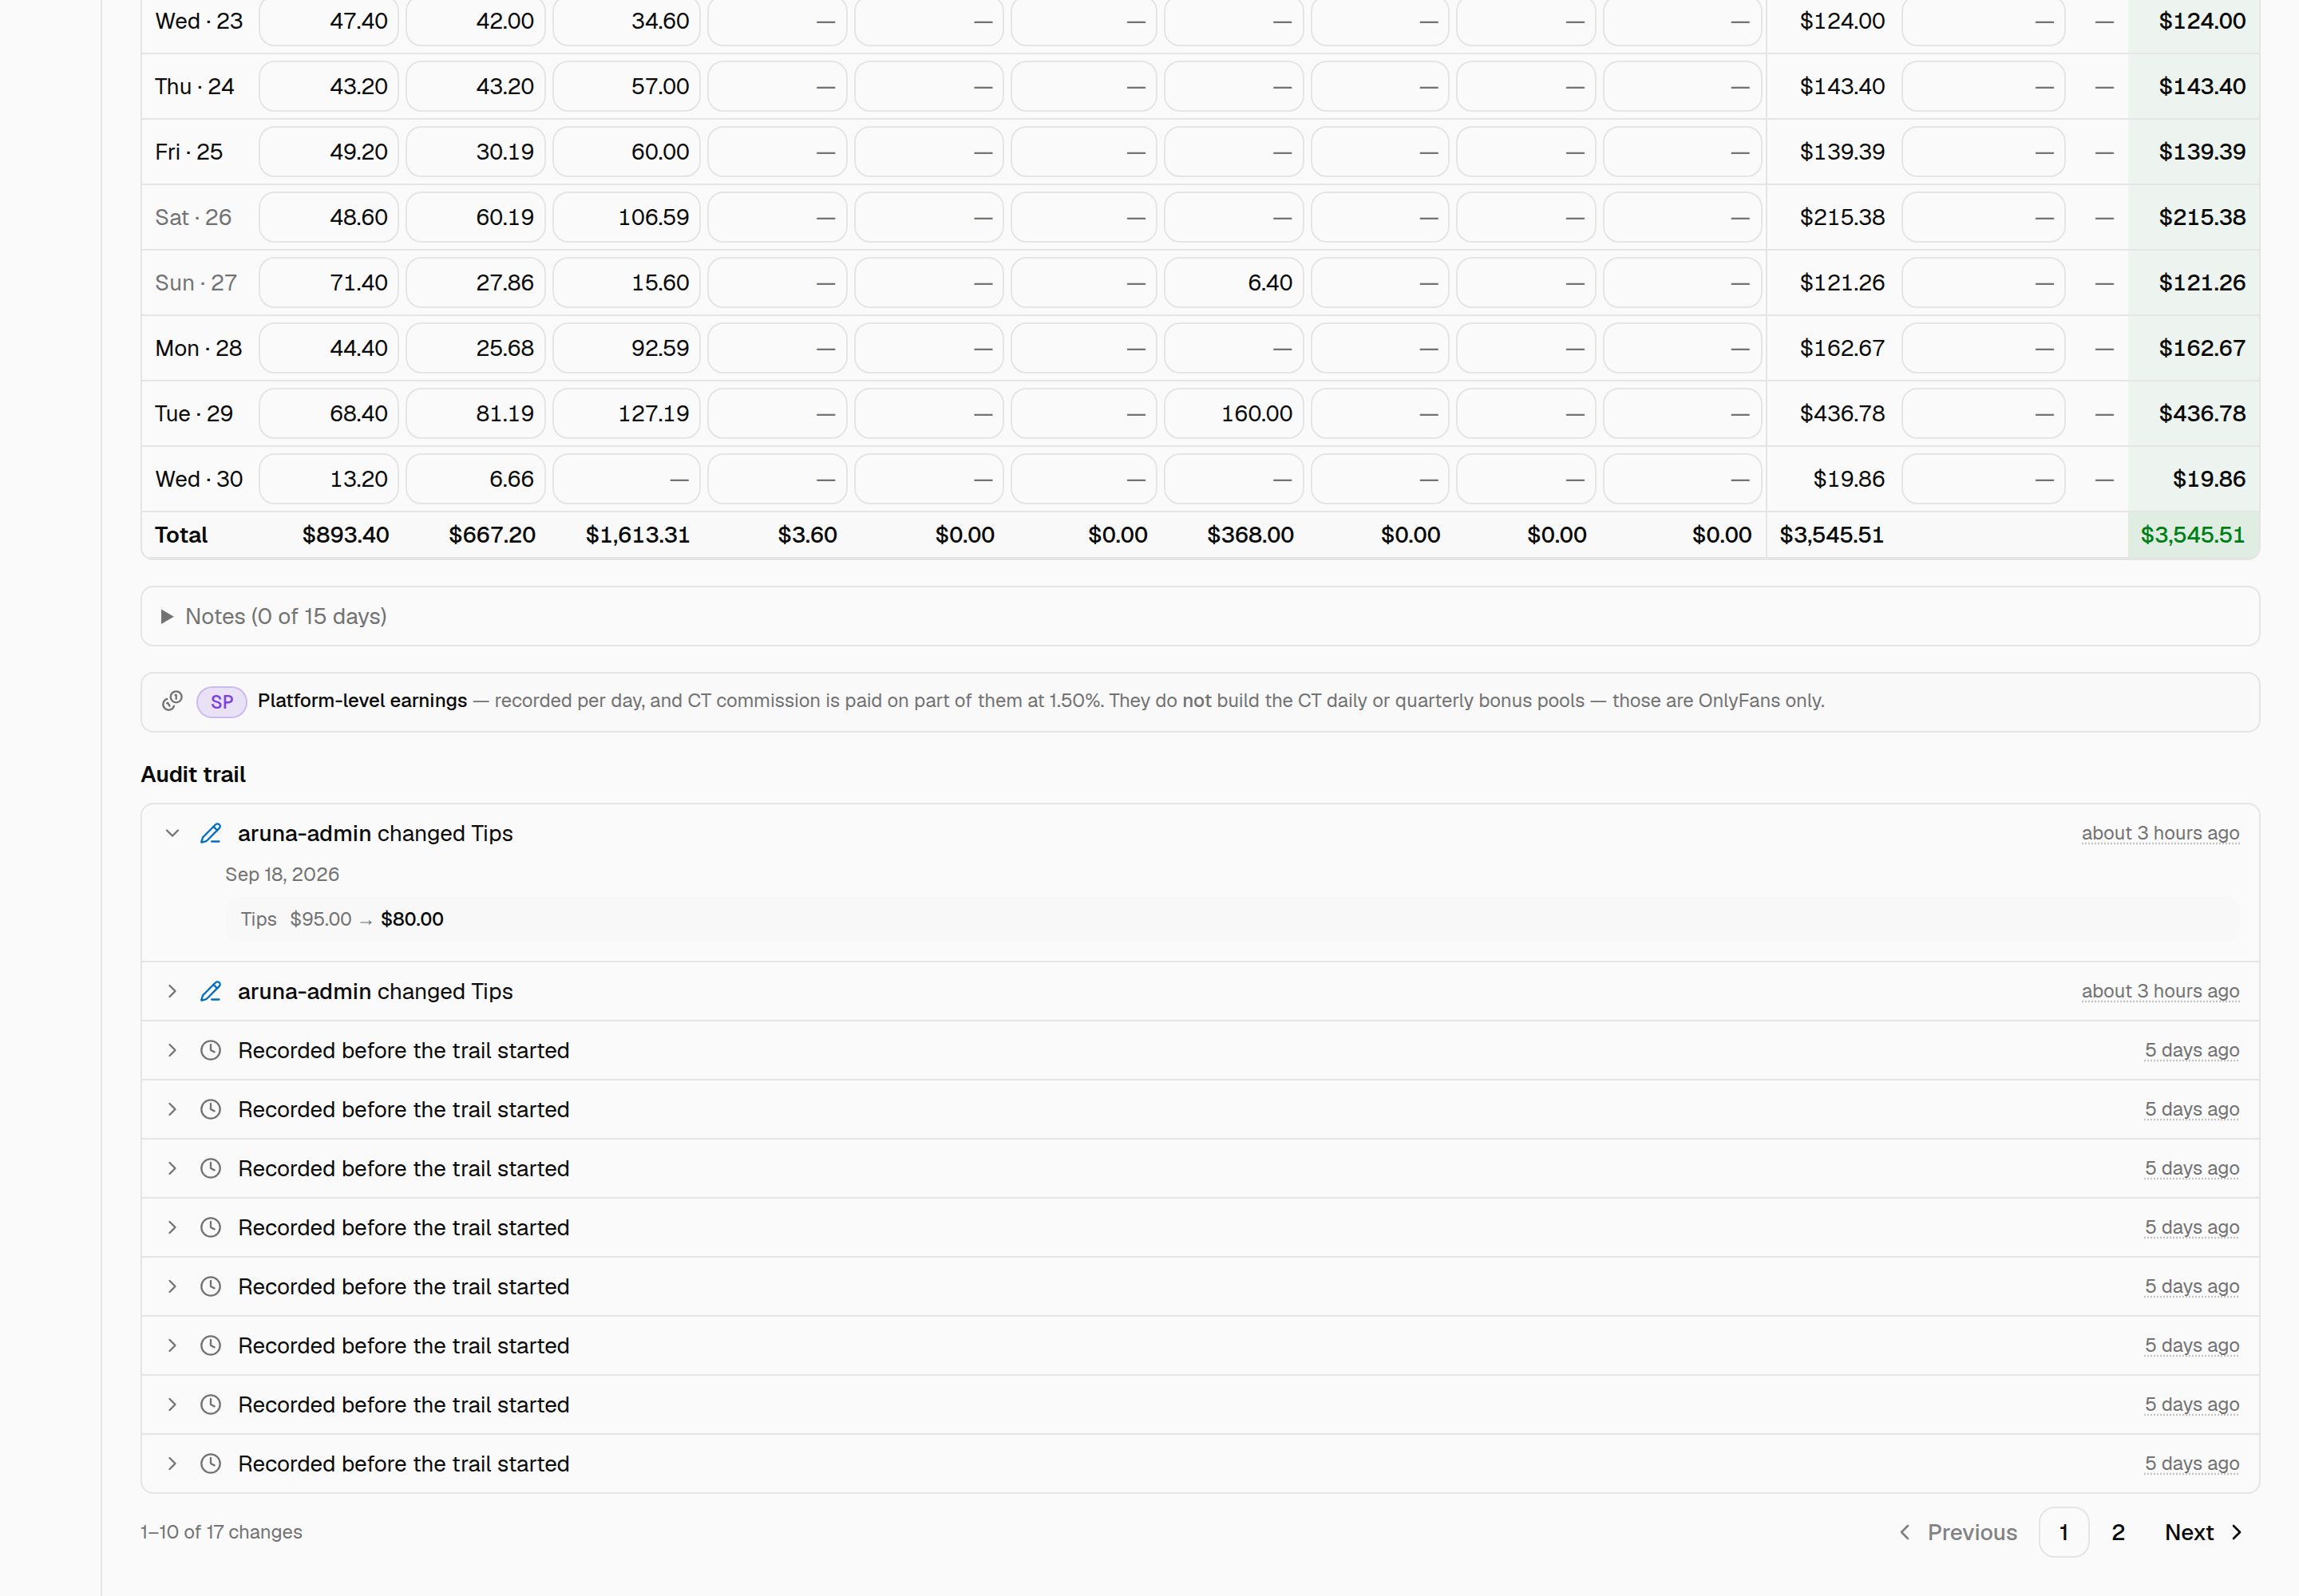The image size is (2299, 1596).
Task: Collapse the expanded aruna-admin changed Tips entry
Action: click(x=172, y=834)
